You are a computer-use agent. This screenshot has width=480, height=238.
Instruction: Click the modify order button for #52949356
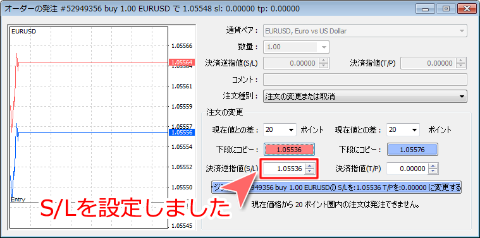pyautogui.click(x=336, y=187)
